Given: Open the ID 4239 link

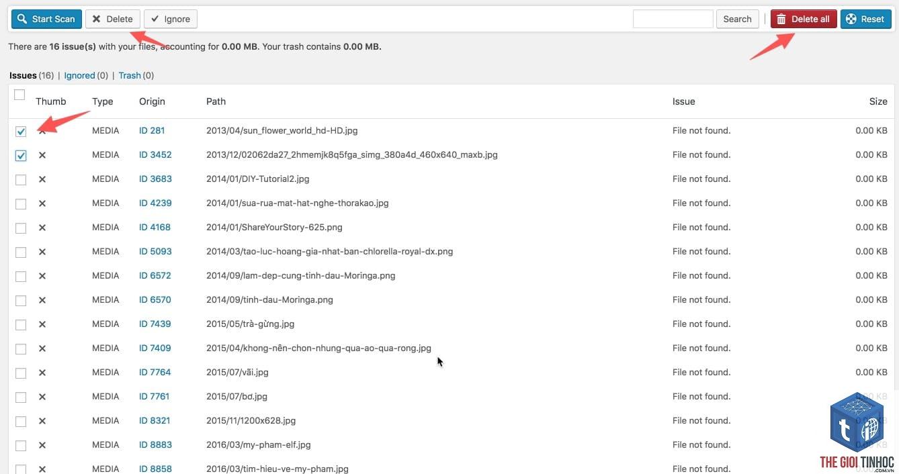Looking at the screenshot, I should (155, 203).
